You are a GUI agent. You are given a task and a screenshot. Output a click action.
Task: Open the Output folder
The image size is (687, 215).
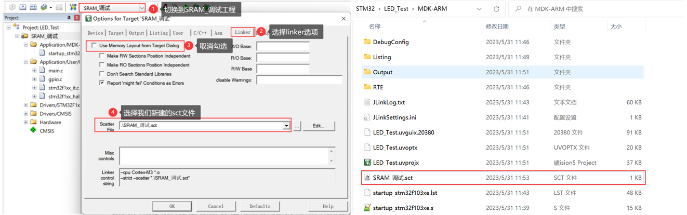point(382,72)
